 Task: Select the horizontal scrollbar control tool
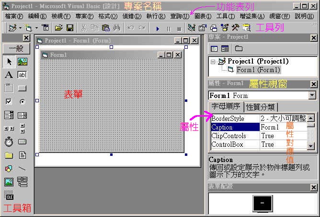pos(9,129)
